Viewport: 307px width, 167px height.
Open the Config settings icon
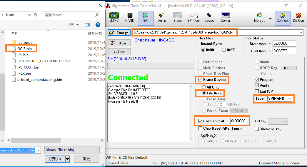[225, 18]
